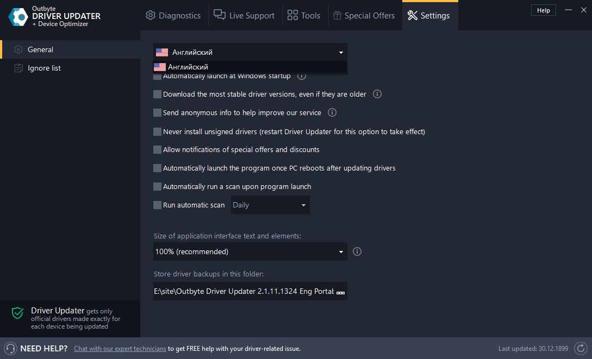Open the language selection dropdown
The height and width of the screenshot is (359, 592).
coord(250,52)
